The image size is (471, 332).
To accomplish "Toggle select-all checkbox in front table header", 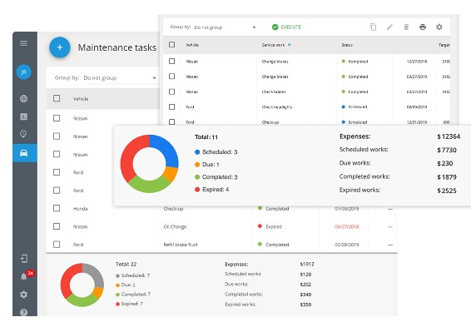I will [171, 45].
